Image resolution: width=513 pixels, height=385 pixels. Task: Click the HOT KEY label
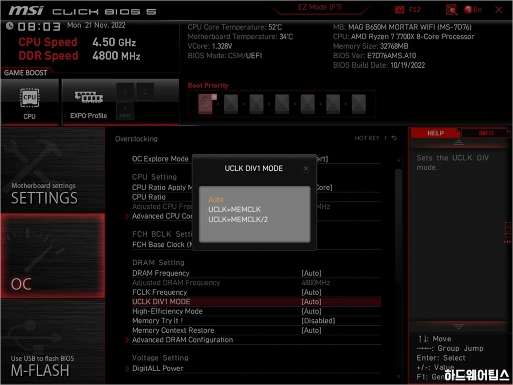pos(367,138)
